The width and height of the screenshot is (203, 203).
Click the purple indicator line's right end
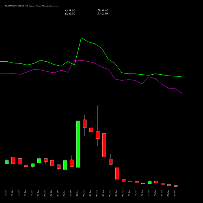[x=182, y=94]
